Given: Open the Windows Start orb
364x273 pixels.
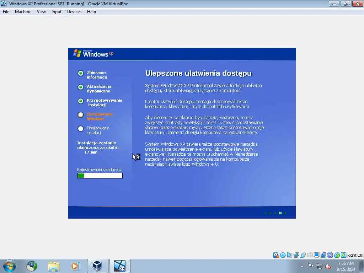Looking at the screenshot, I should 10,266.
